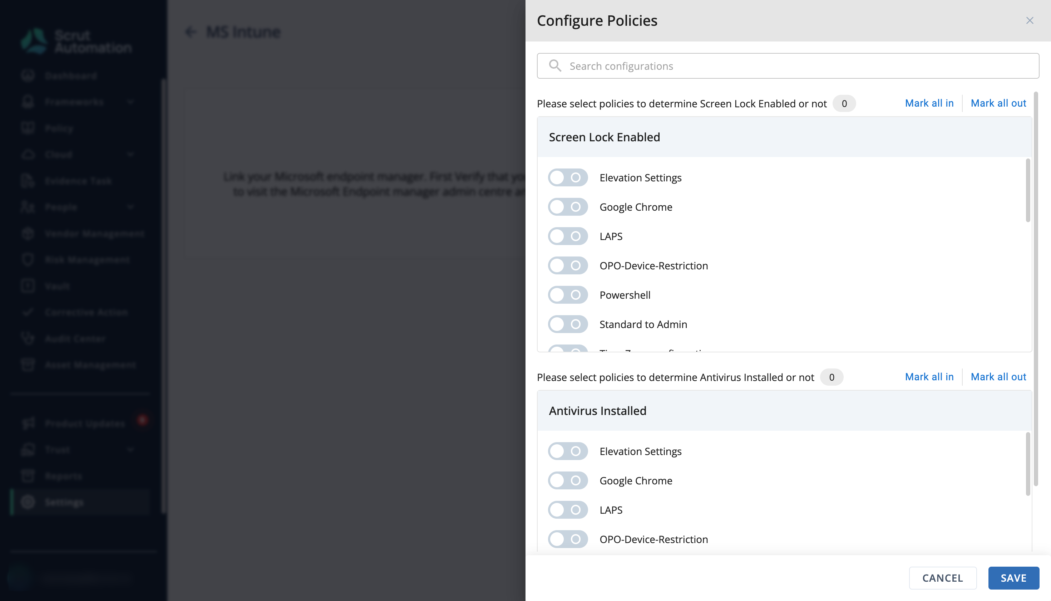Viewport: 1051px width, 601px height.
Task: Open Frameworks icon in sidebar
Action: click(28, 102)
